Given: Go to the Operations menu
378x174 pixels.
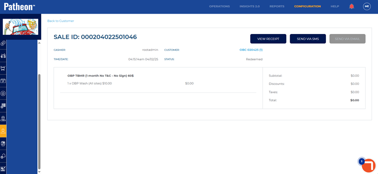Looking at the screenshot, I should [x=219, y=7].
